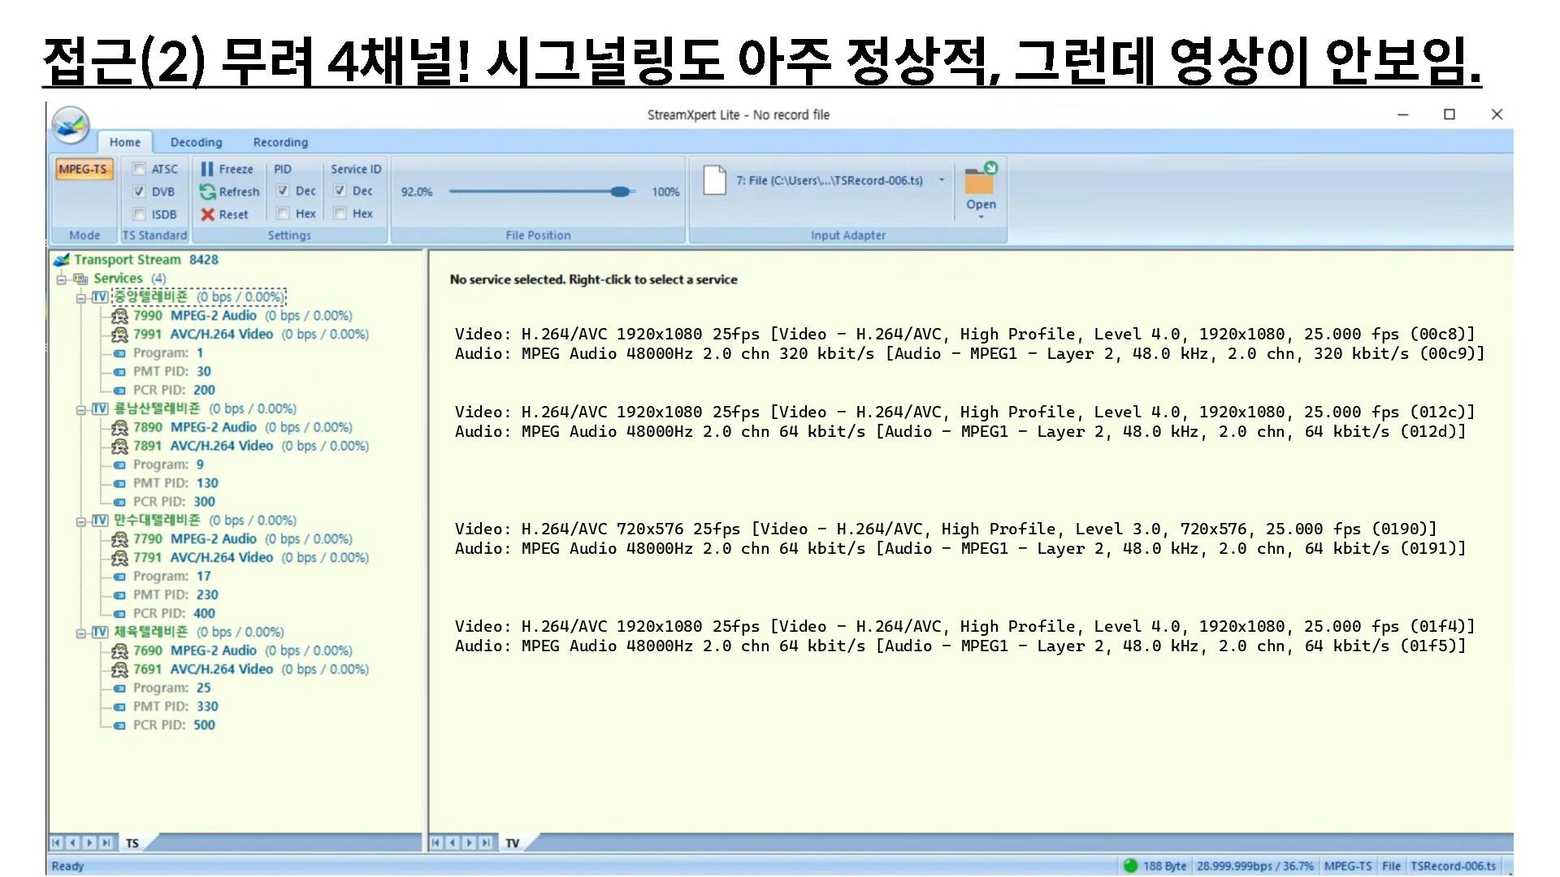
Task: Click the green Refresh icon
Action: coord(207,192)
